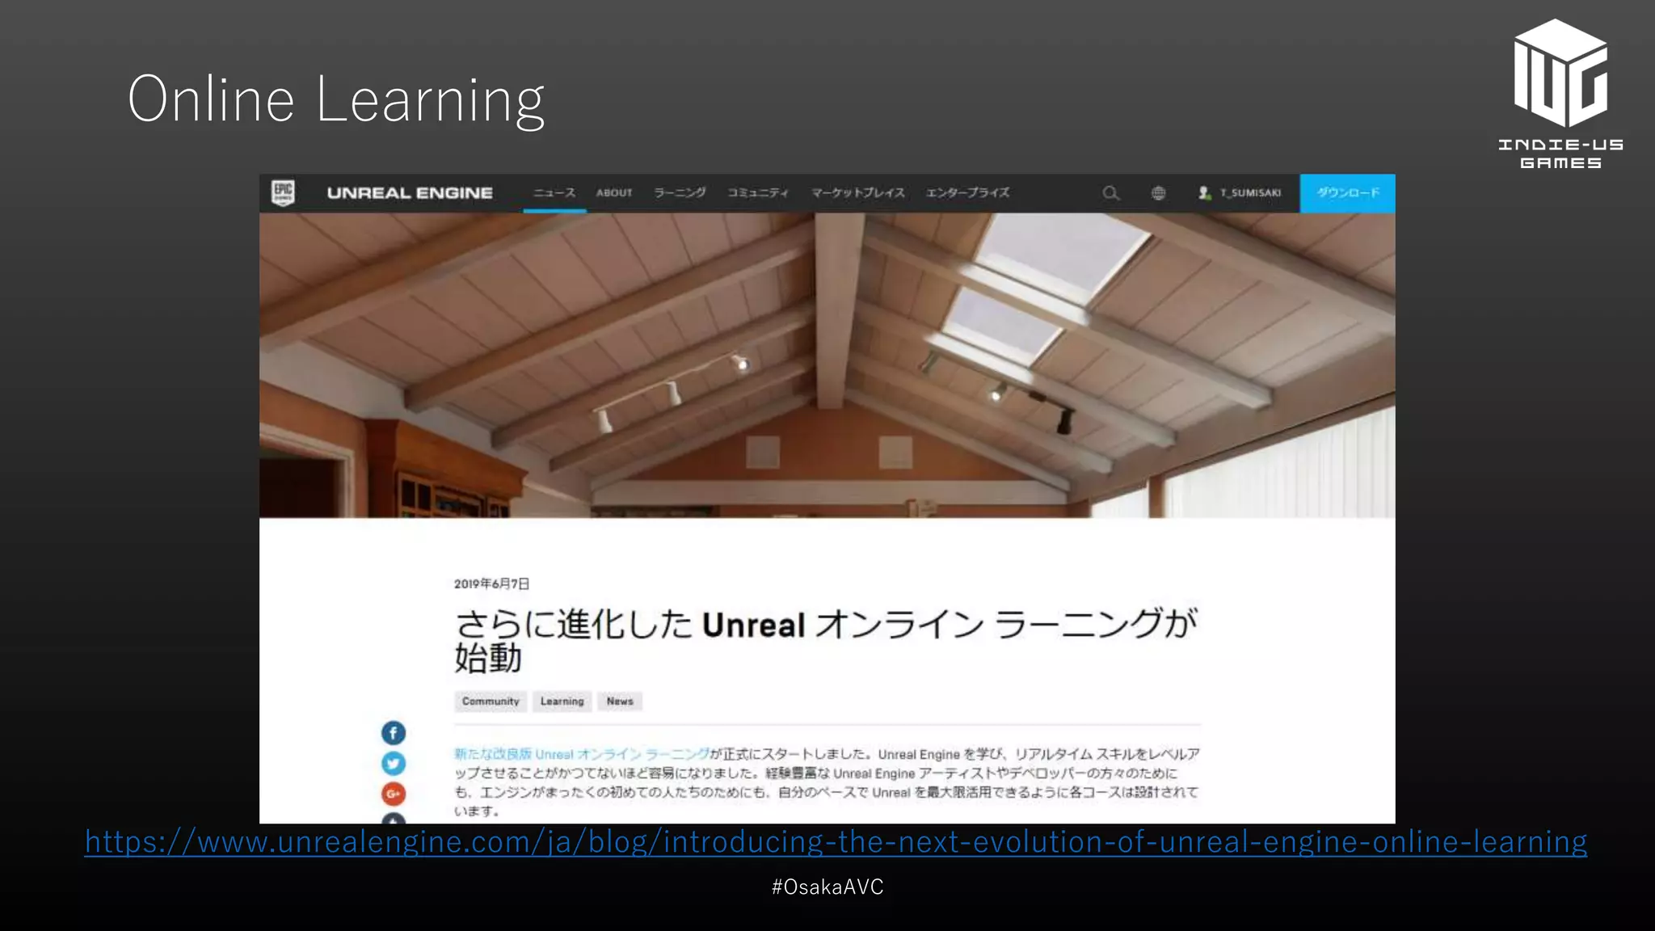The image size is (1655, 931).
Task: Open the コミュニティ nav item
Action: click(x=758, y=193)
